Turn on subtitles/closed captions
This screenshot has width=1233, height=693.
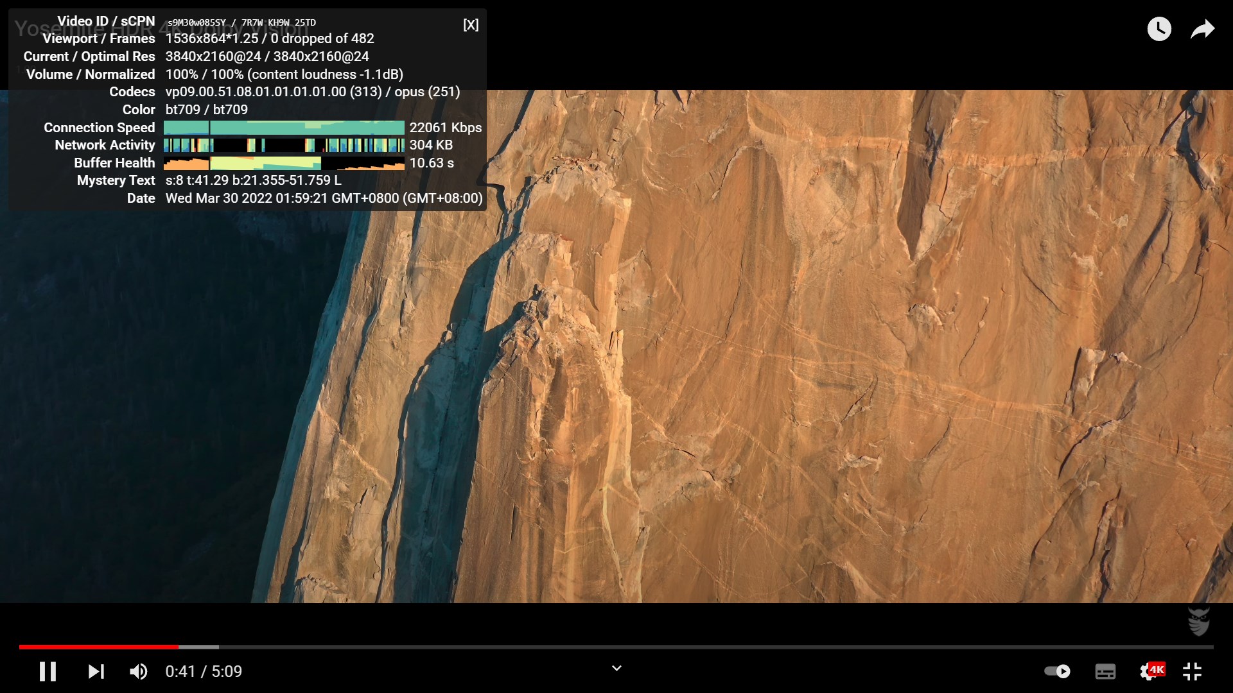[1105, 671]
